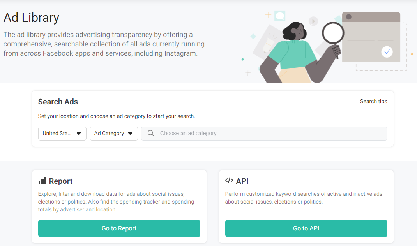Focus the Choose an ad category search field
The height and width of the screenshot is (246, 417).
269,133
